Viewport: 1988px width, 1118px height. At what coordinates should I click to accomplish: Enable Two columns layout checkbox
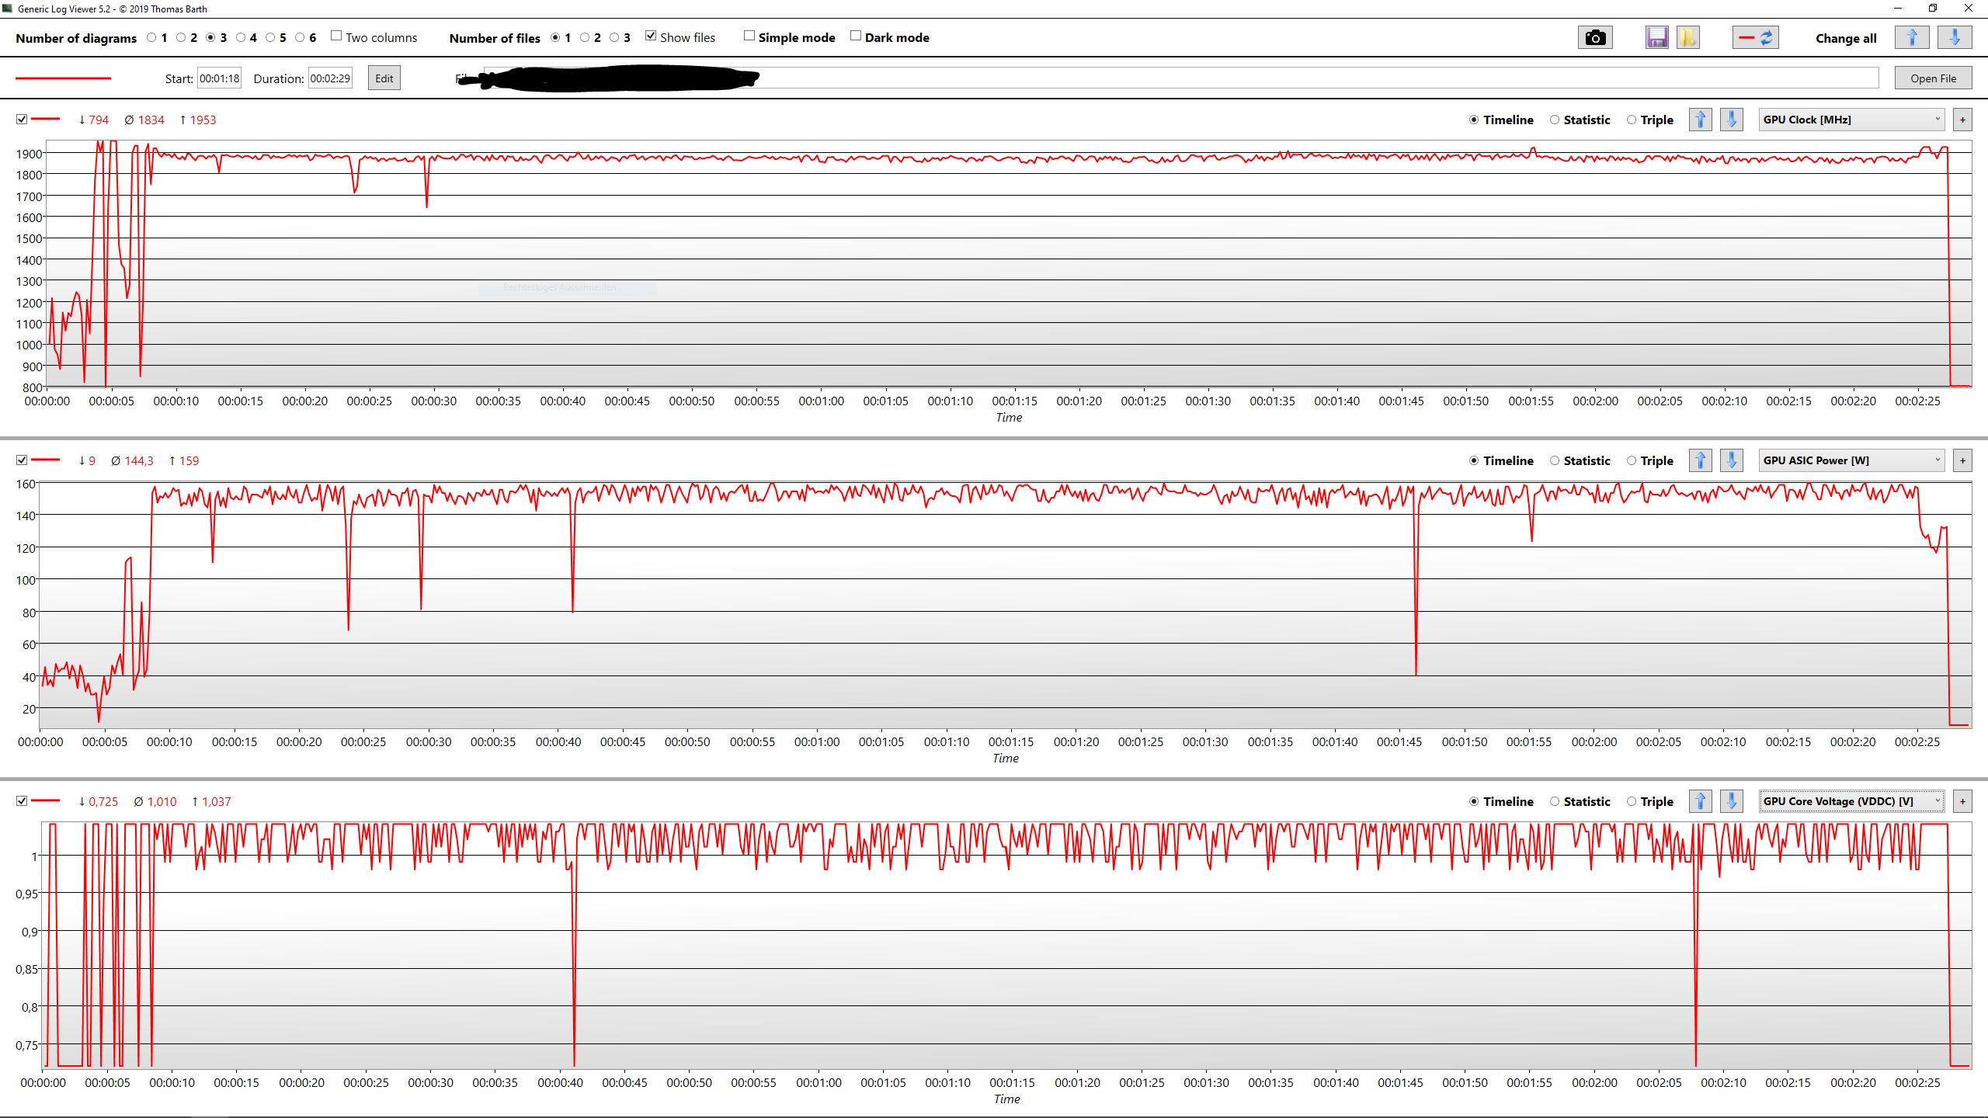click(336, 36)
